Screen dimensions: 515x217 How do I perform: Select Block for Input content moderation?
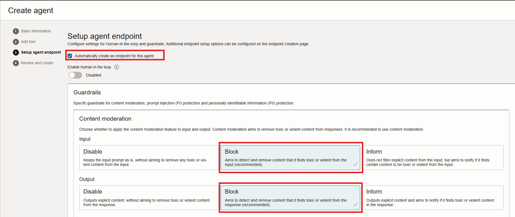290,158
